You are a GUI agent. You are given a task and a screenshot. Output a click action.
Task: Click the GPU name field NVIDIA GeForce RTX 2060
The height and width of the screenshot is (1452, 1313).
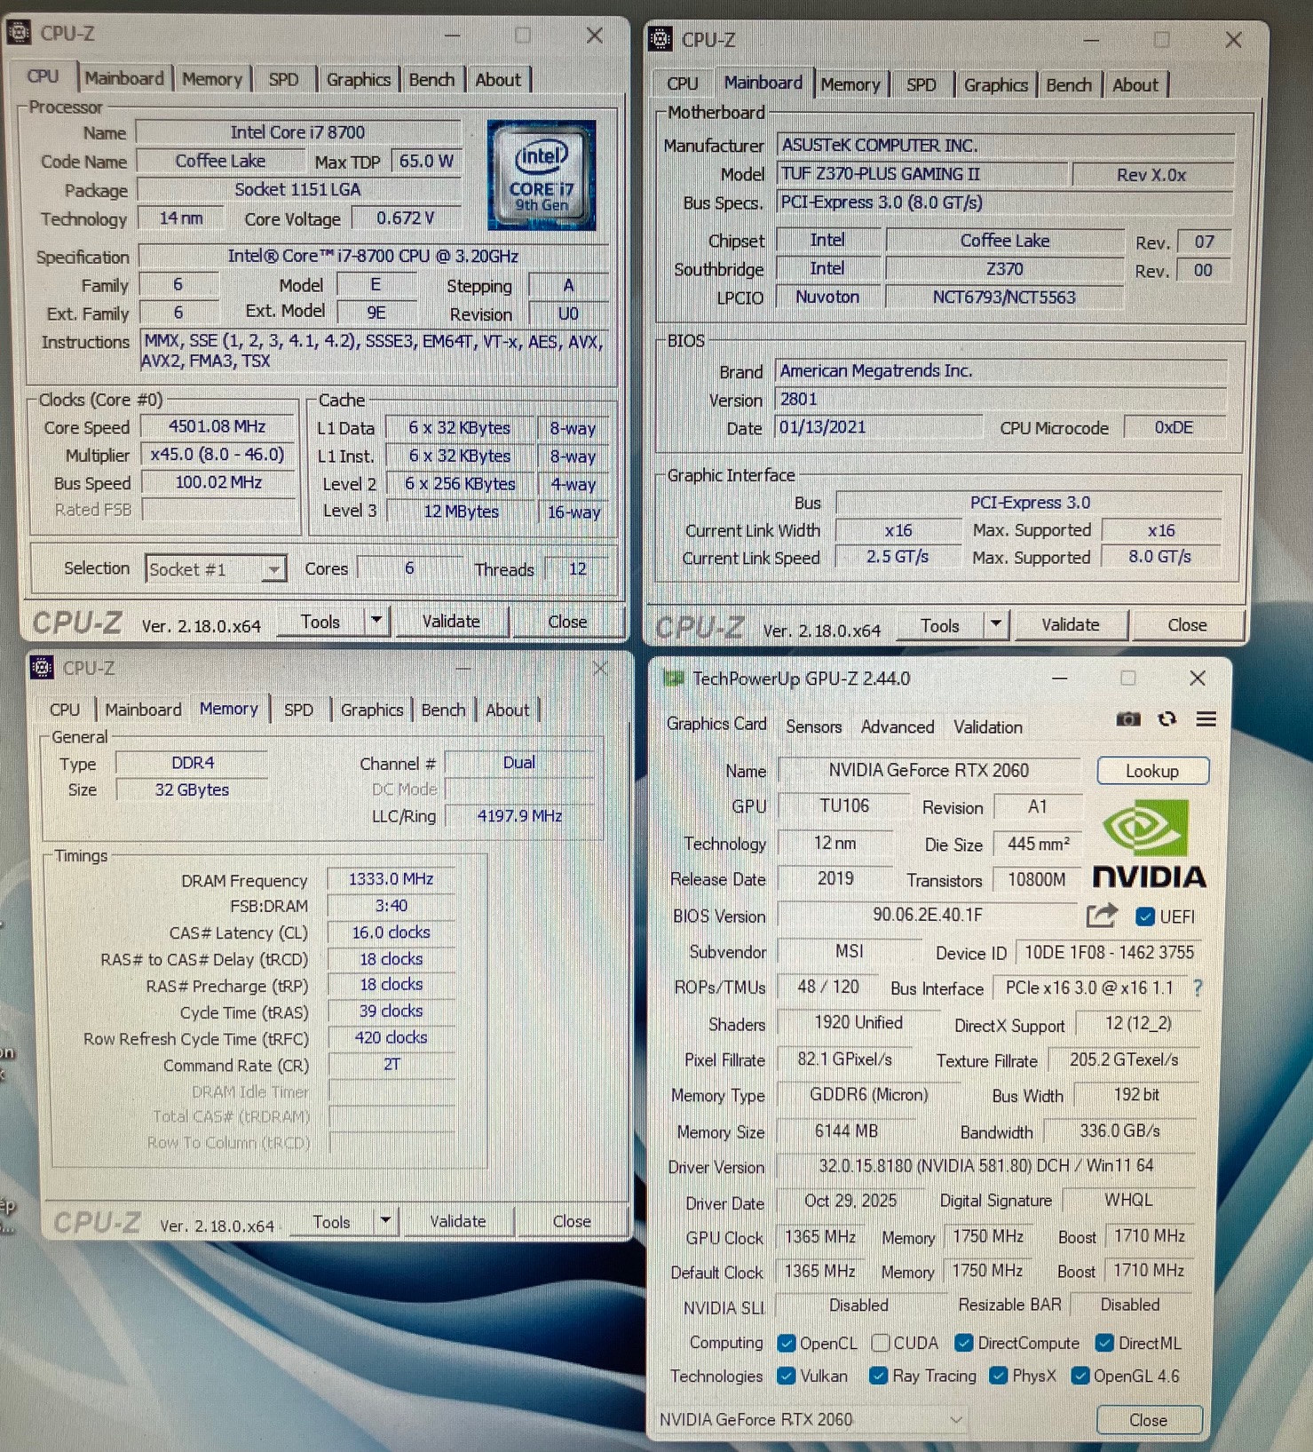[929, 770]
